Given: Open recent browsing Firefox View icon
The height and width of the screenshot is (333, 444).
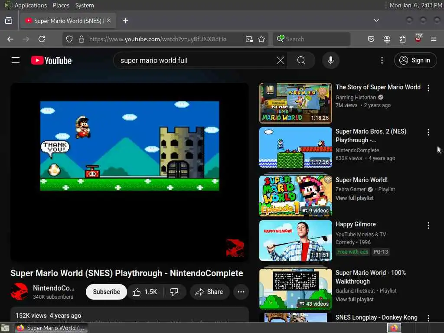Looking at the screenshot, I should (9, 21).
